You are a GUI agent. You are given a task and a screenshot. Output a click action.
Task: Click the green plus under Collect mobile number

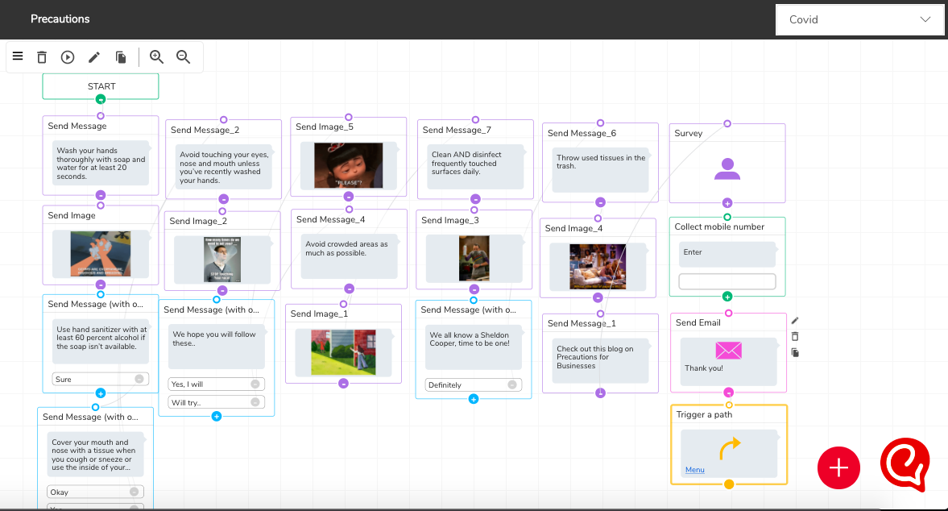click(x=727, y=297)
